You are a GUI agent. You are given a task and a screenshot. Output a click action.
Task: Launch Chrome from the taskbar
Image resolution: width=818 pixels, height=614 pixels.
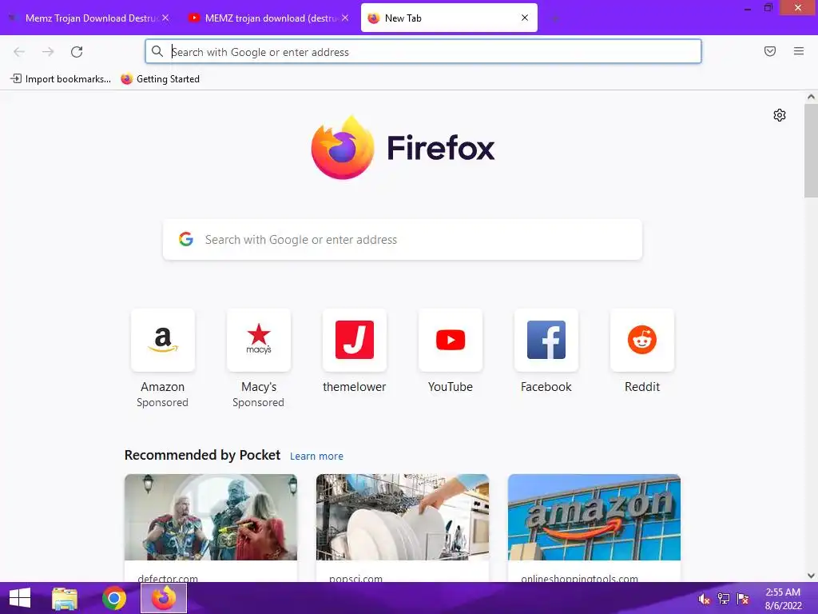point(114,598)
